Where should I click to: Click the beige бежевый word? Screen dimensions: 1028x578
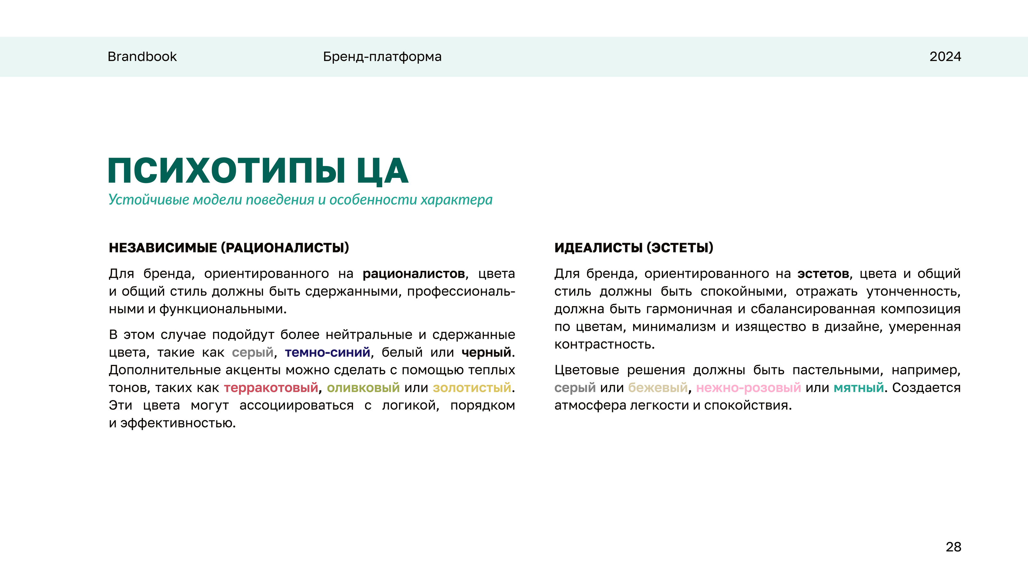pyautogui.click(x=658, y=388)
